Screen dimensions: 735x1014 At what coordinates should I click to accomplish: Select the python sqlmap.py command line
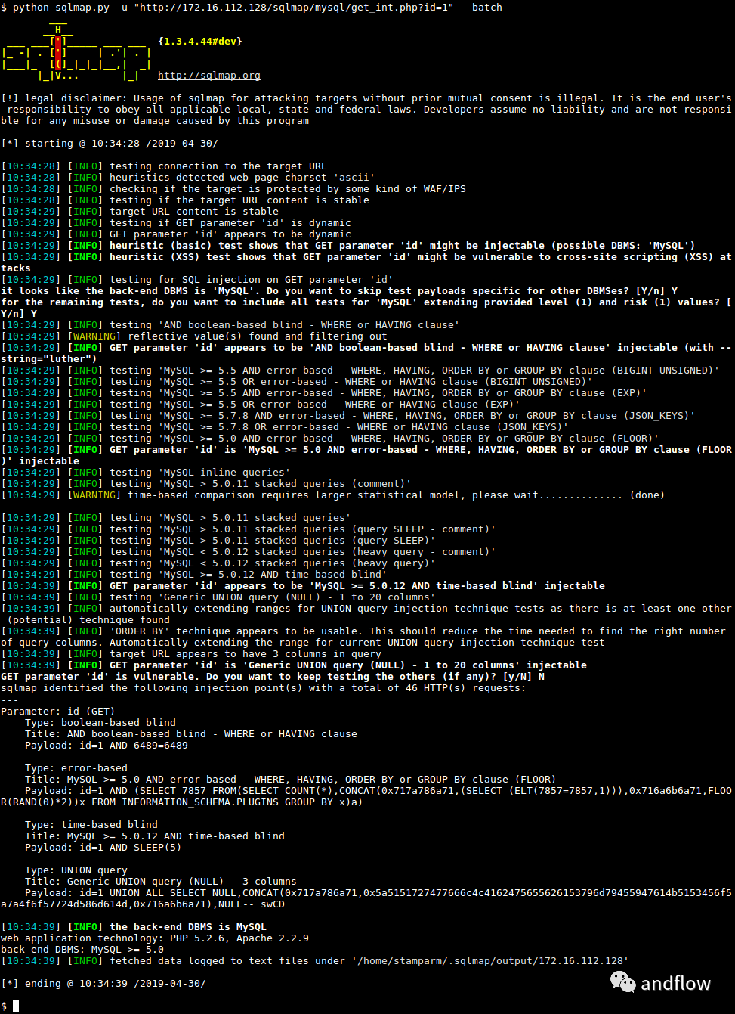[x=252, y=8]
